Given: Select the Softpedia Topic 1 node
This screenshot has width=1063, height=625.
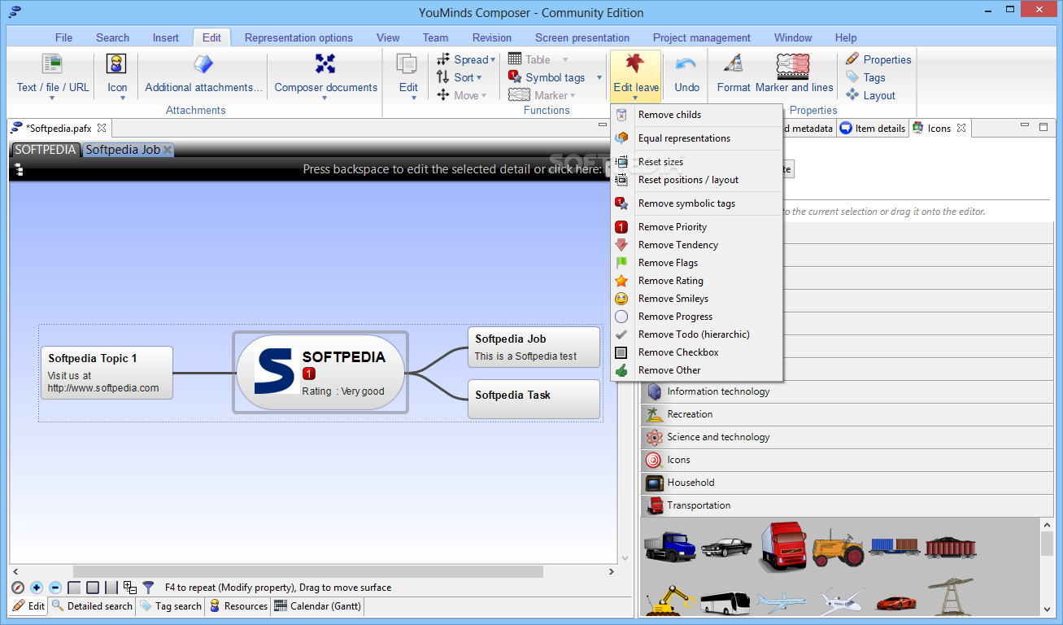Looking at the screenshot, I should click(x=107, y=373).
